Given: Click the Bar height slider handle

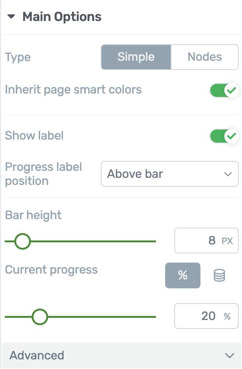Looking at the screenshot, I should coord(22,242).
